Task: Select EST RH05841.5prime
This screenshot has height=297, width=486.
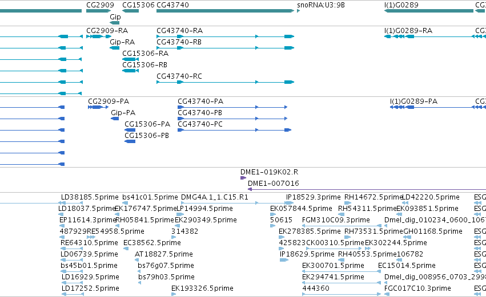Action: [x=144, y=220]
